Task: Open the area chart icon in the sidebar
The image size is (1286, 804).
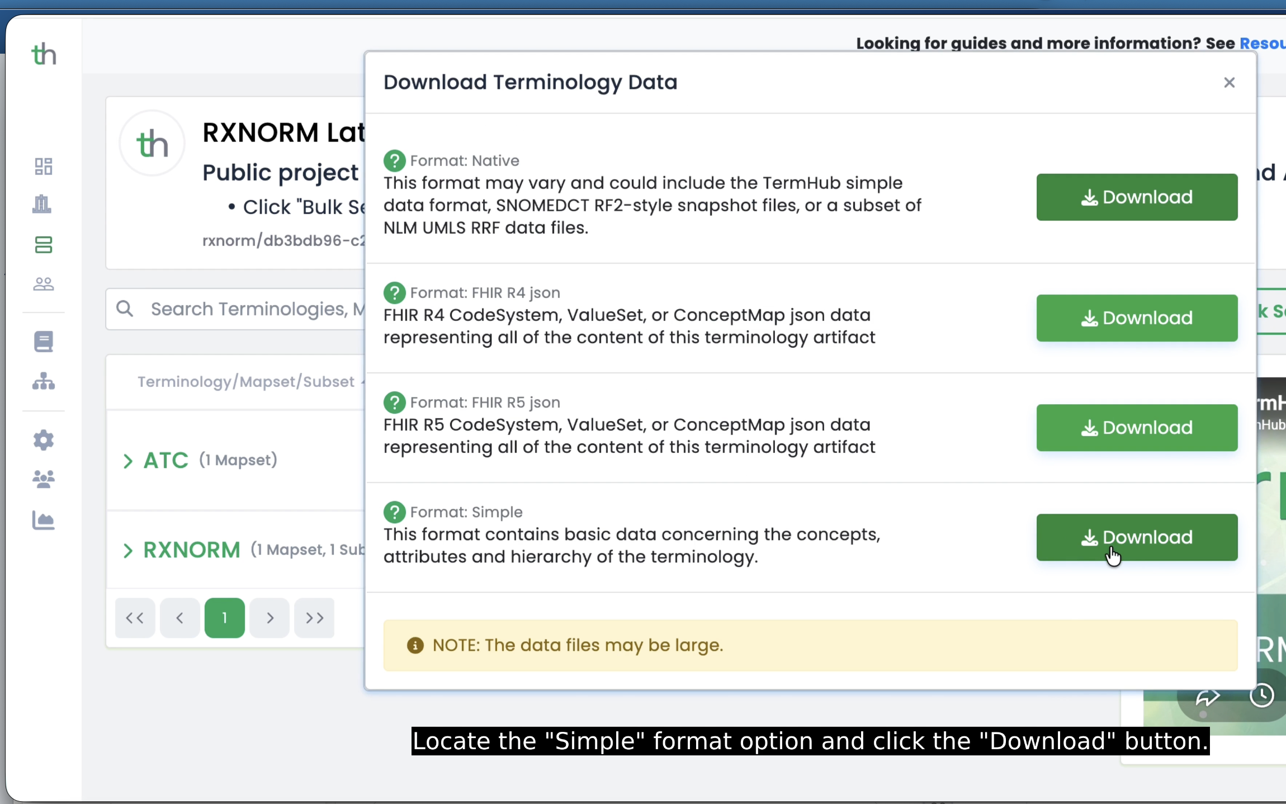Action: [x=44, y=521]
